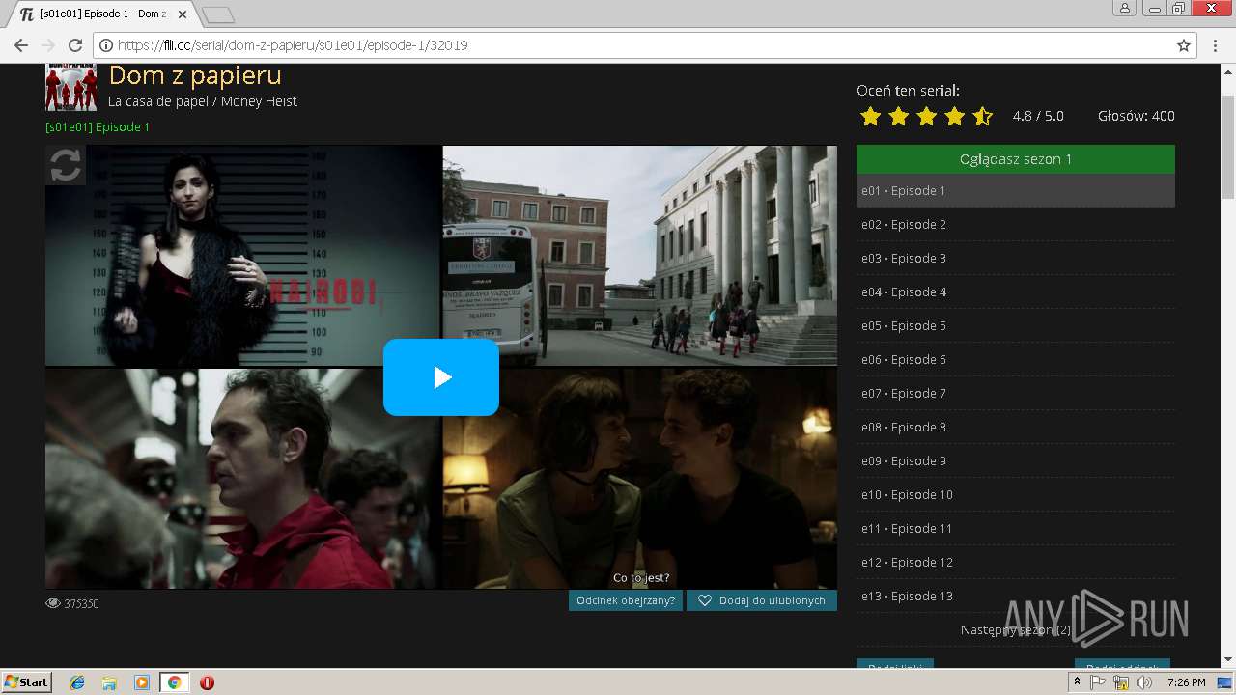Click the browser back arrow

(19, 45)
